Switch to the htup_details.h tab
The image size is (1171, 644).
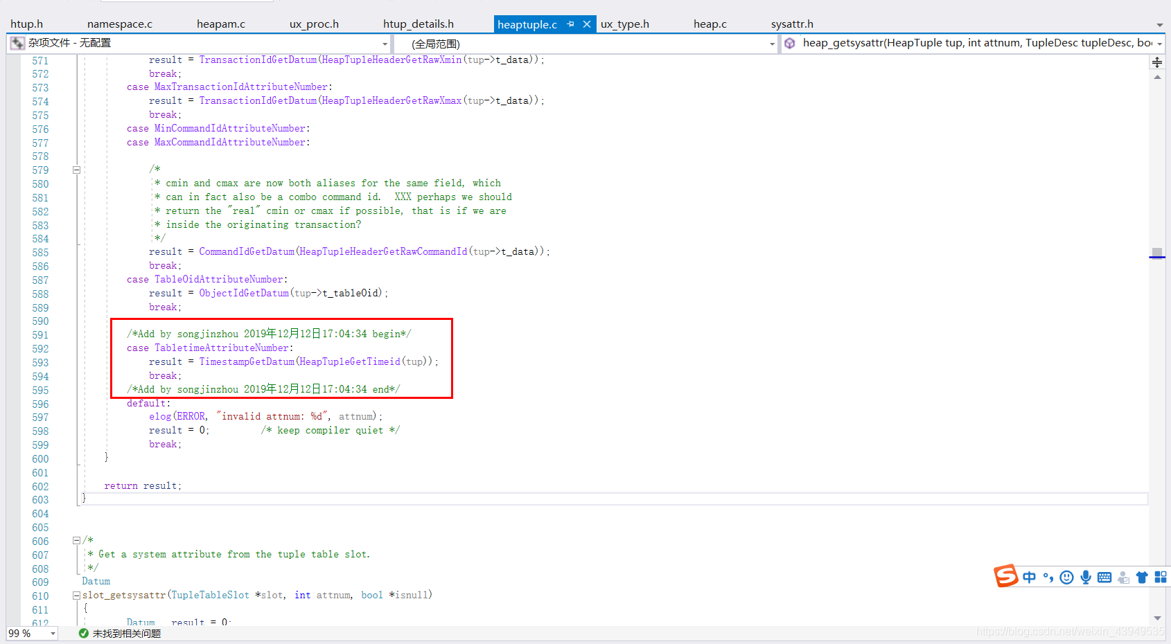pyautogui.click(x=419, y=24)
